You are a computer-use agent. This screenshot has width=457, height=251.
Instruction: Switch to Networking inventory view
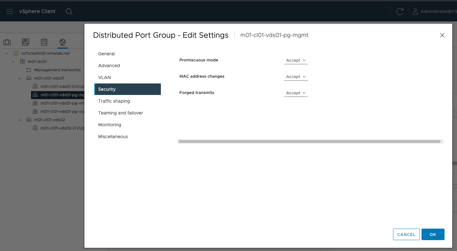click(63, 42)
